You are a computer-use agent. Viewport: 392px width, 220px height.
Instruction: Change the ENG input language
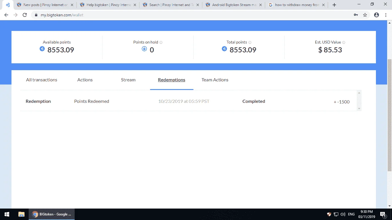(351, 214)
